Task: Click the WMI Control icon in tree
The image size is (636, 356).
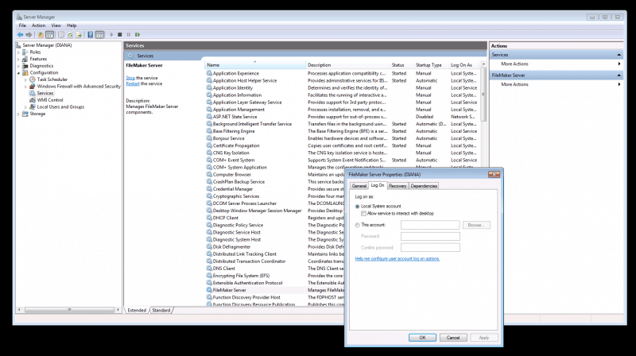Action: coord(33,100)
